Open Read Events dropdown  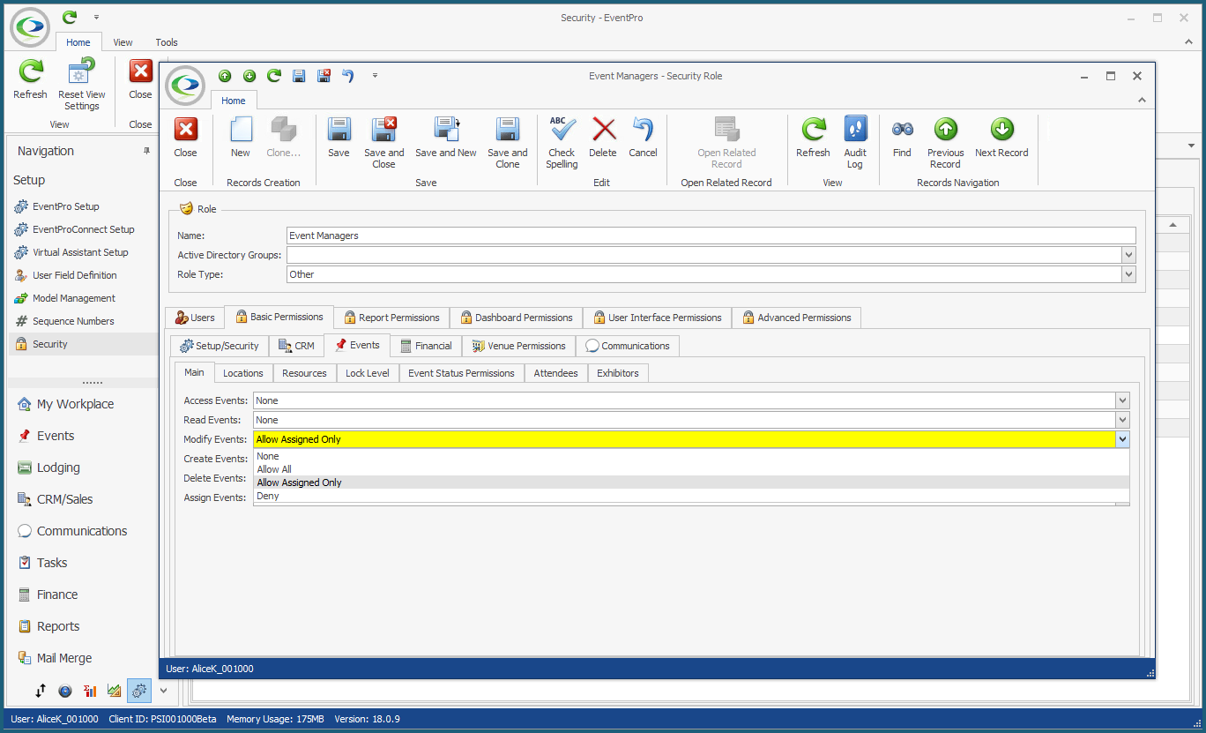(x=1122, y=420)
